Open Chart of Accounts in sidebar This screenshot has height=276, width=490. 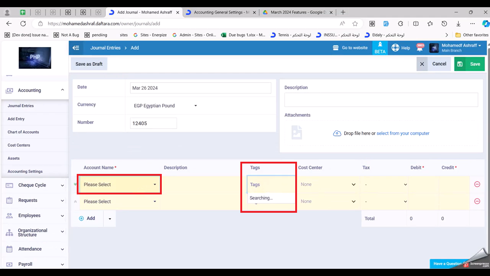coord(23,132)
